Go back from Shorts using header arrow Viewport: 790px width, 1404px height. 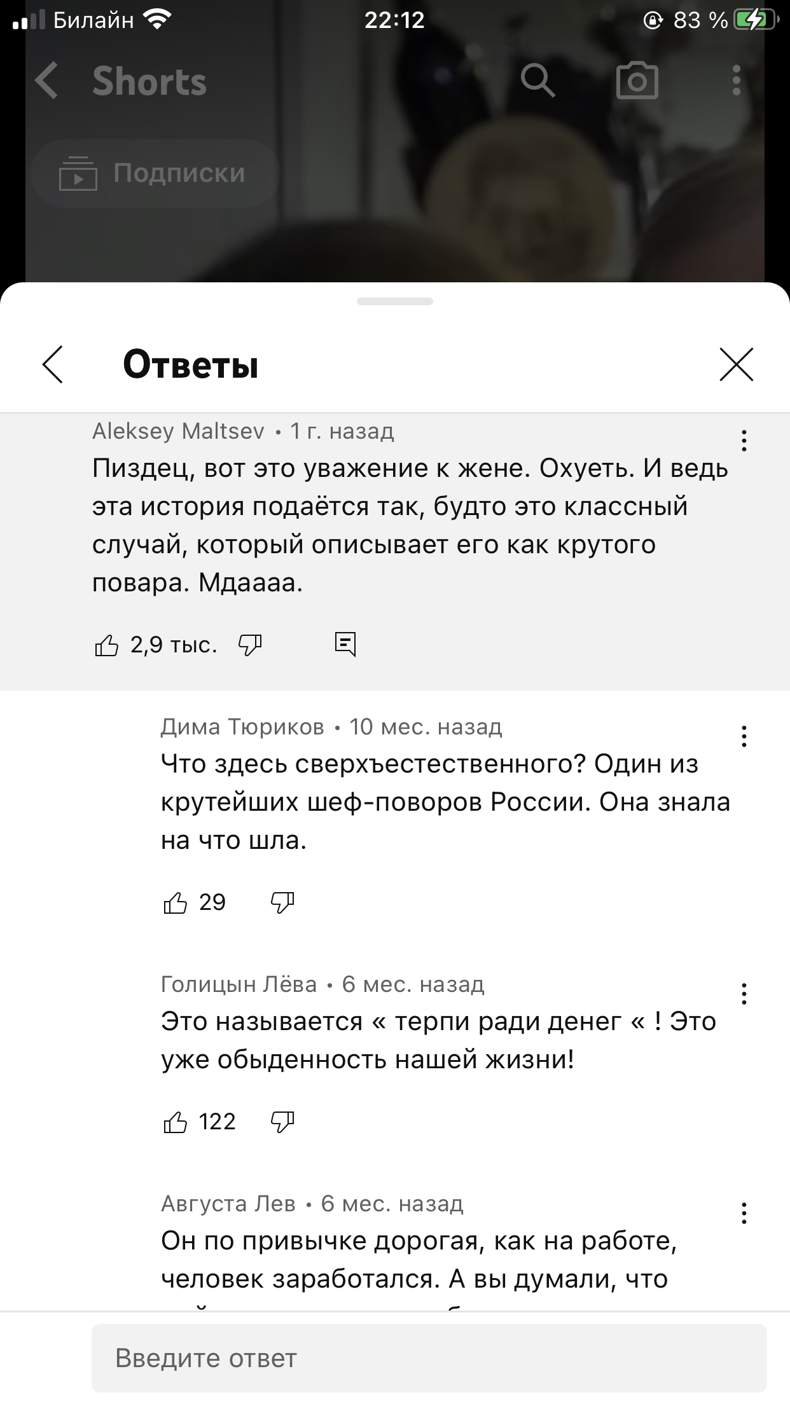(x=48, y=81)
